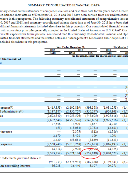This screenshot has height=173, width=128.
Task: Click the value (1,465,353) in 2016 column
Action: [x=54, y=108]
